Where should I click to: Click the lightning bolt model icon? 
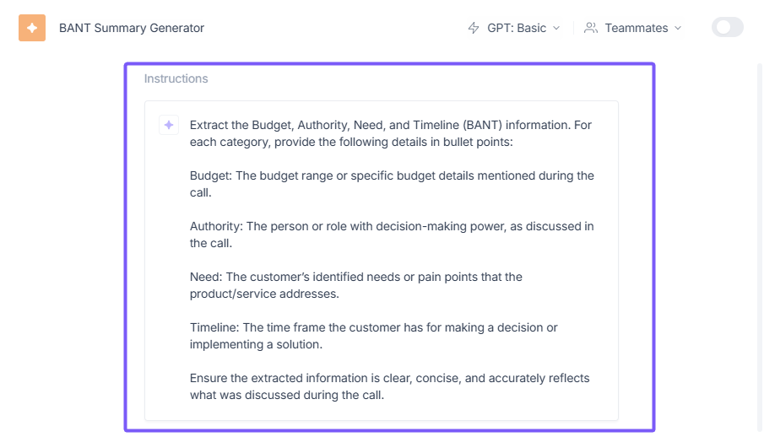point(474,28)
